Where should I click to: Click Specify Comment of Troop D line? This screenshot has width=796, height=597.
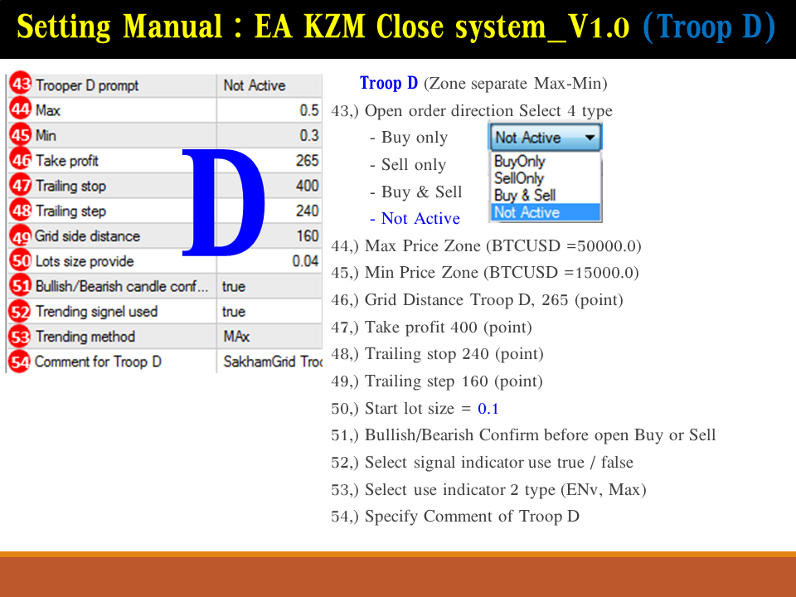tap(455, 517)
